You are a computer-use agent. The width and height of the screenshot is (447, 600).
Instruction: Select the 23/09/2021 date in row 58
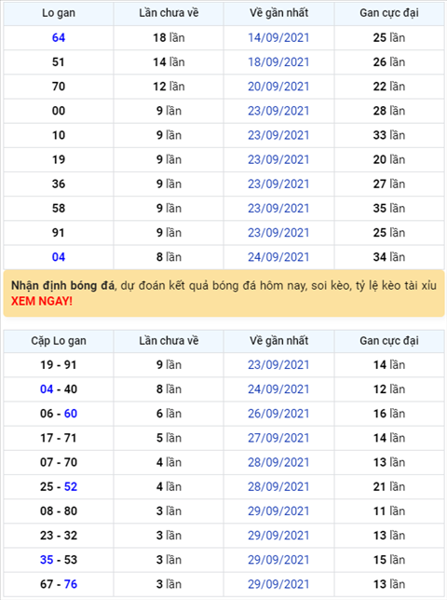point(278,208)
